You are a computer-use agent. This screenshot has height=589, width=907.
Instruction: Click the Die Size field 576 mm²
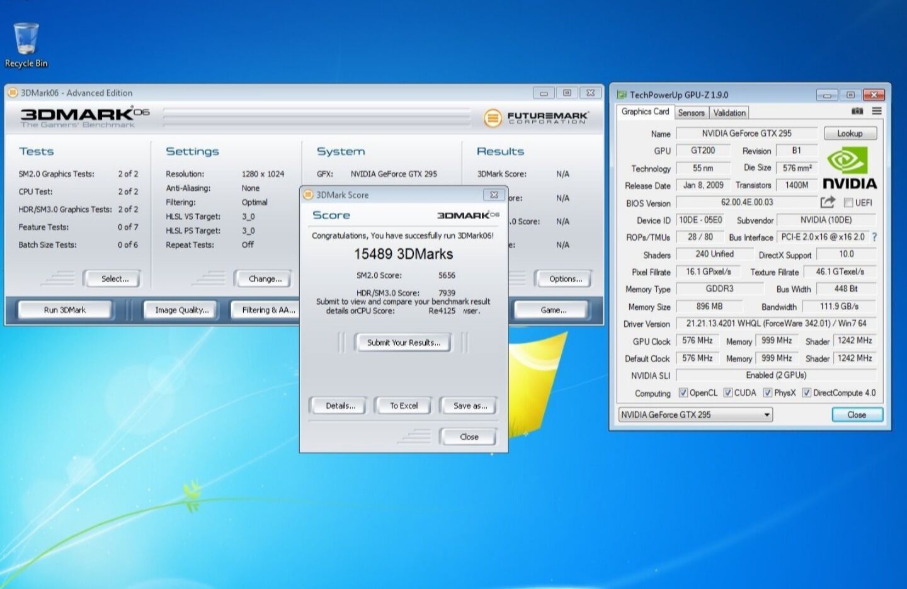pos(797,168)
